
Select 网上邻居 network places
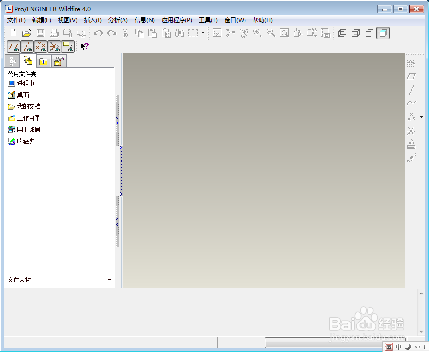tap(24, 130)
